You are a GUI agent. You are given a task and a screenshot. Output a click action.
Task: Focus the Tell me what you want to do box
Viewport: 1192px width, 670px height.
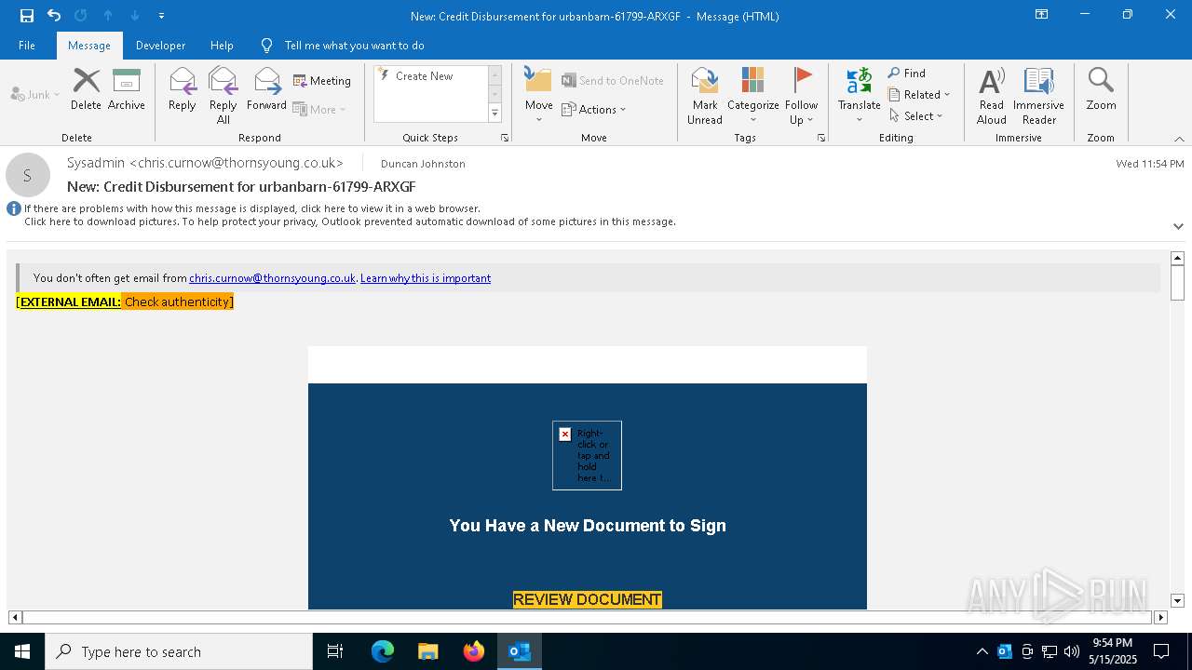tap(354, 46)
